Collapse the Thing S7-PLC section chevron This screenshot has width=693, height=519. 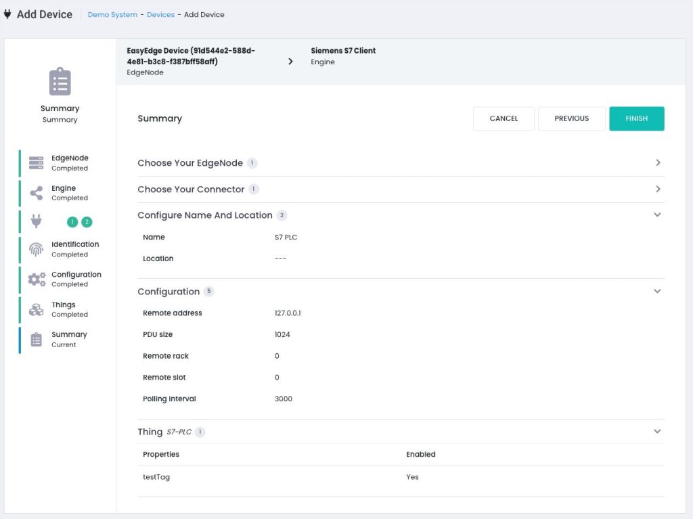click(657, 432)
